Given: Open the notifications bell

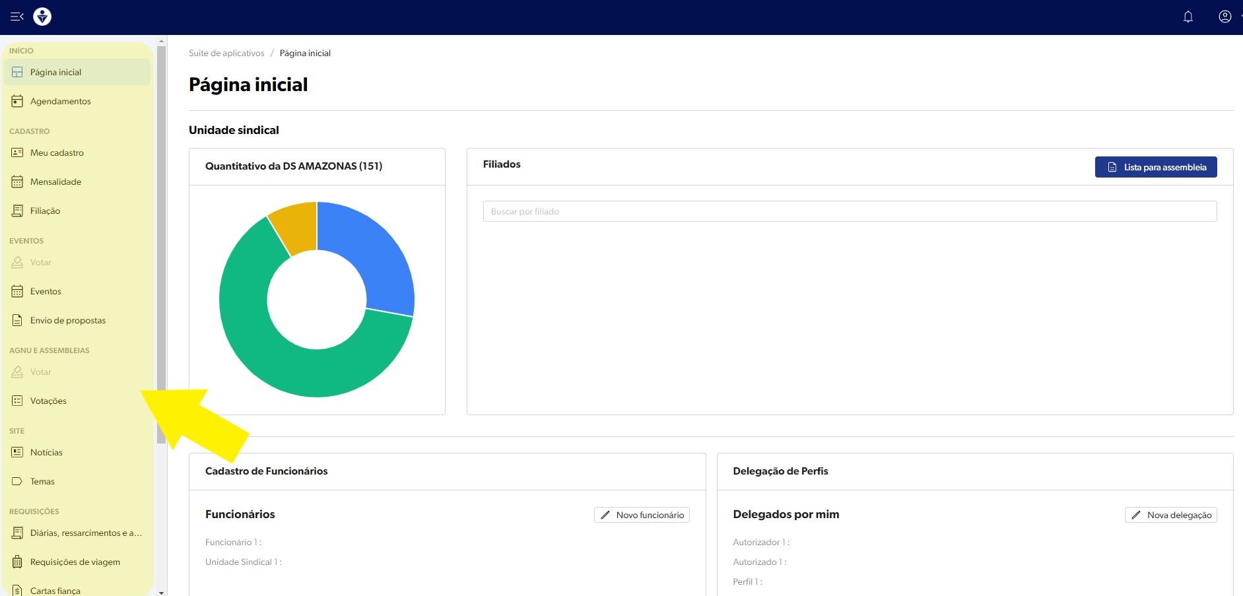Looking at the screenshot, I should pos(1188,17).
